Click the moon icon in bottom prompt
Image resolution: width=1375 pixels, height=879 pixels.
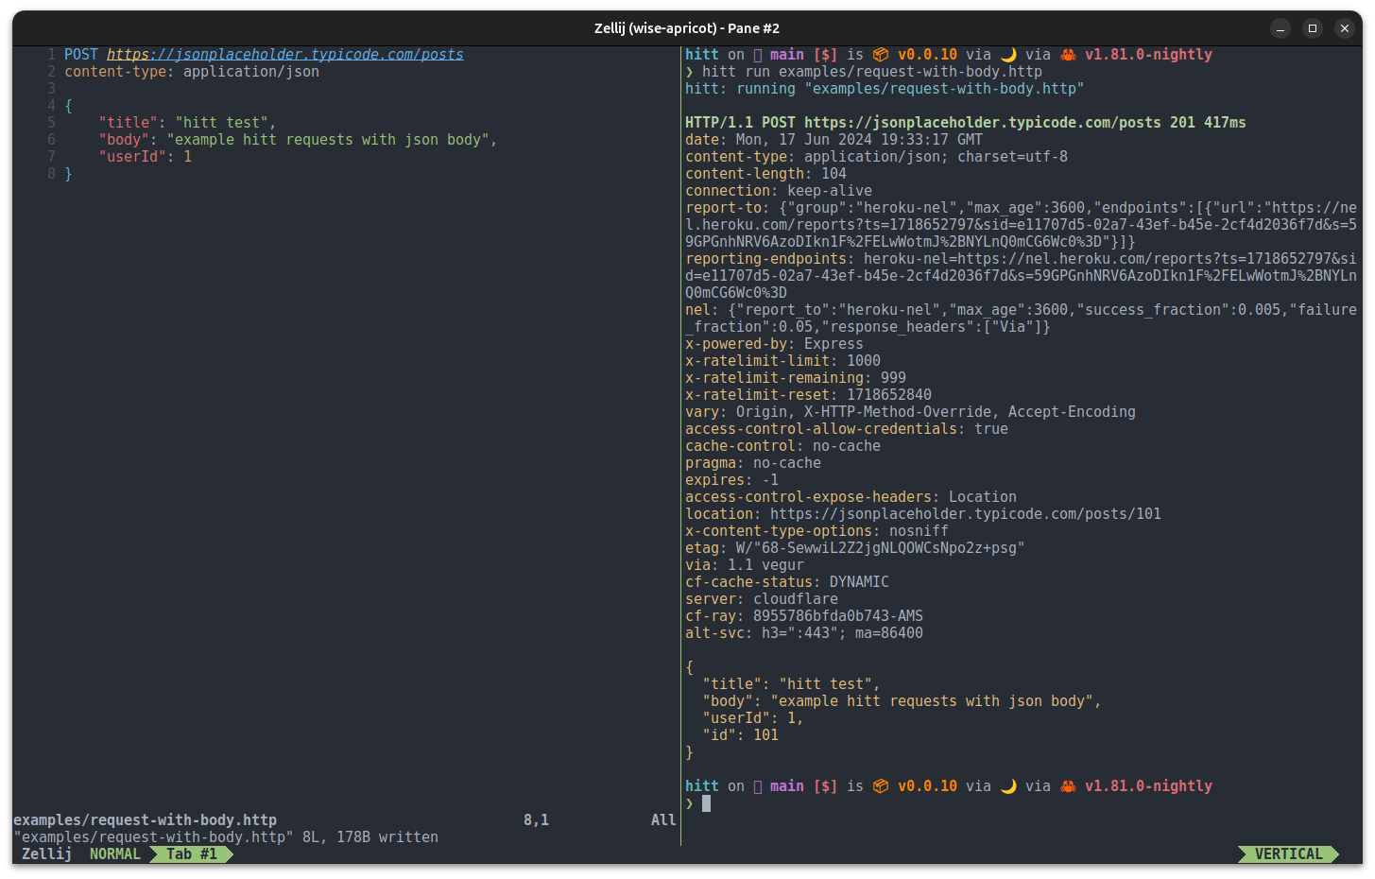[x=1008, y=786]
